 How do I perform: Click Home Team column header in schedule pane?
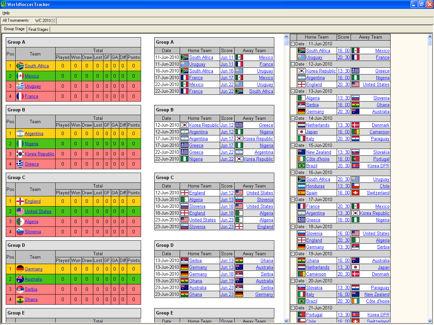316,37
